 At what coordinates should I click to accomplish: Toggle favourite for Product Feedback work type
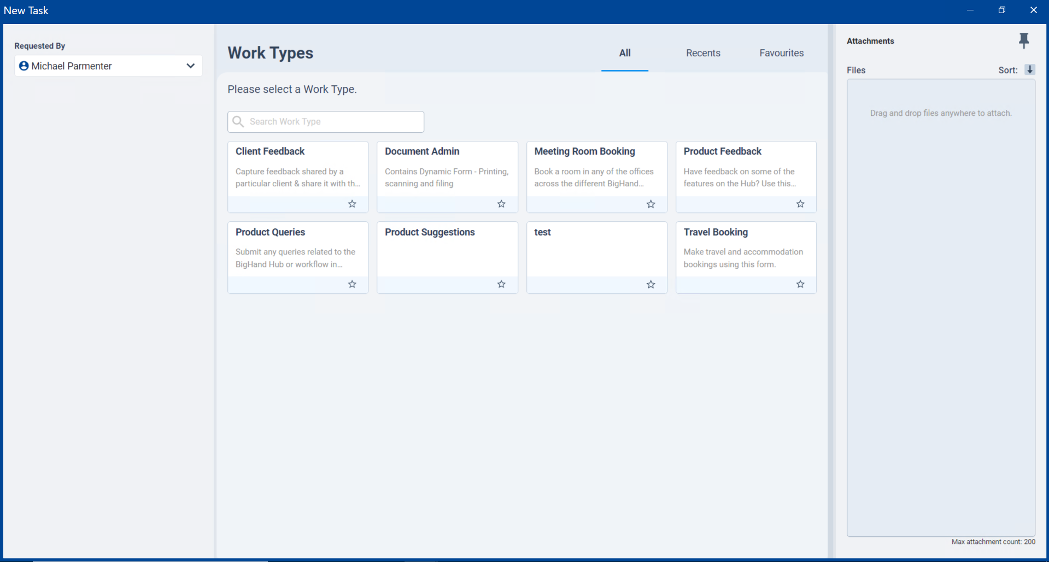coord(800,204)
